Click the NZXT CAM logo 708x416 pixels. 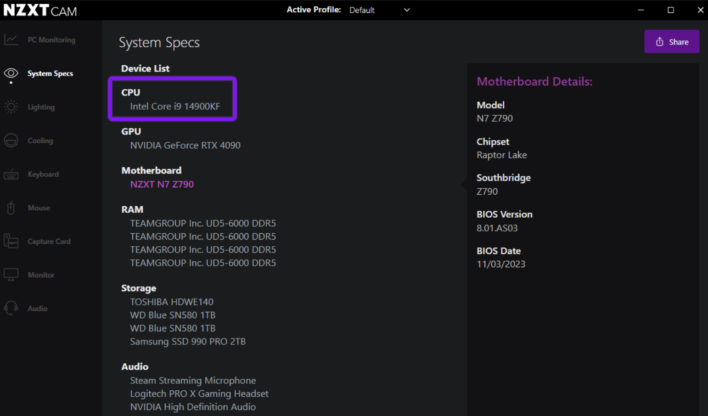(40, 10)
